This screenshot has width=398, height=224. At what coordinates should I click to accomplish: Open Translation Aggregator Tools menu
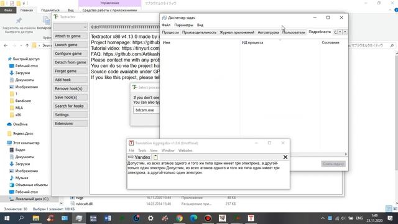[x=142, y=151]
